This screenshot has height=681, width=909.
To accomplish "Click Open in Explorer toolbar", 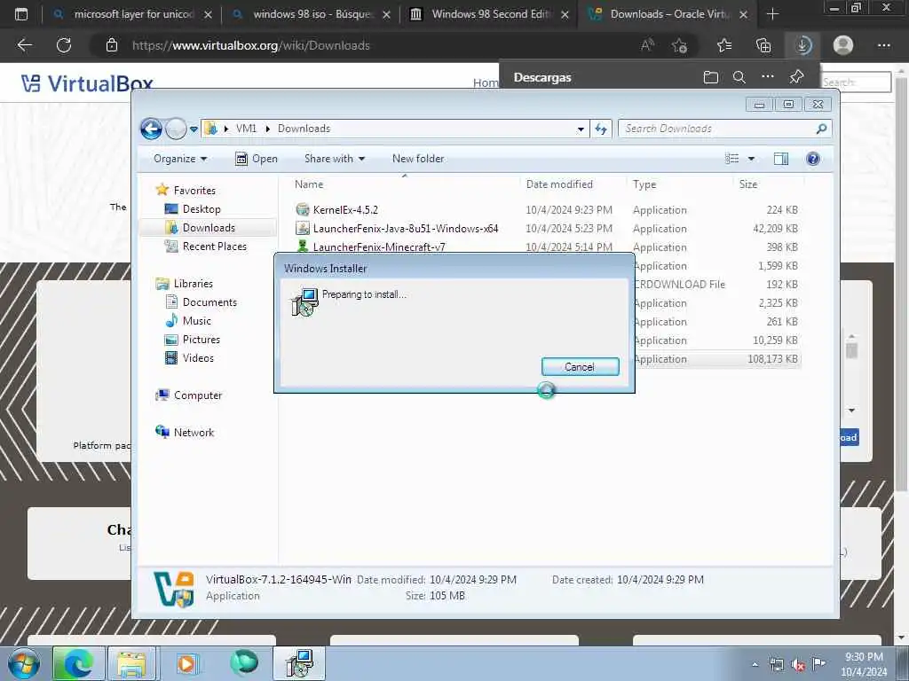I will click(257, 159).
